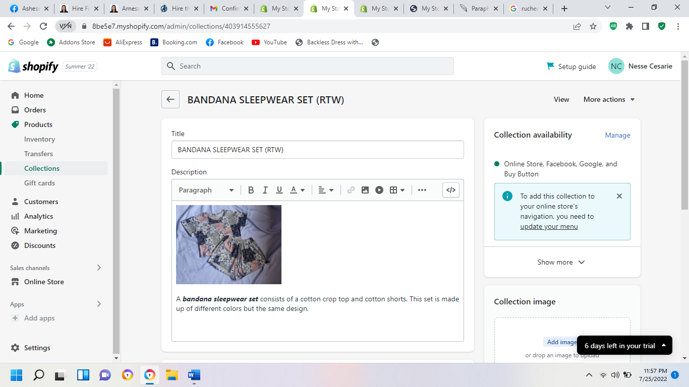Viewport: 689px width, 387px height.
Task: Expand the trial days remaining banner
Action: [x=624, y=346]
